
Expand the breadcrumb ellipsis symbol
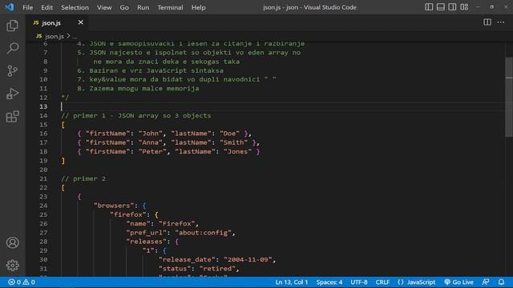coord(75,36)
